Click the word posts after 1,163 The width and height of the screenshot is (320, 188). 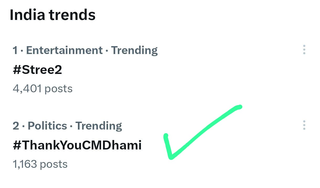click(54, 164)
